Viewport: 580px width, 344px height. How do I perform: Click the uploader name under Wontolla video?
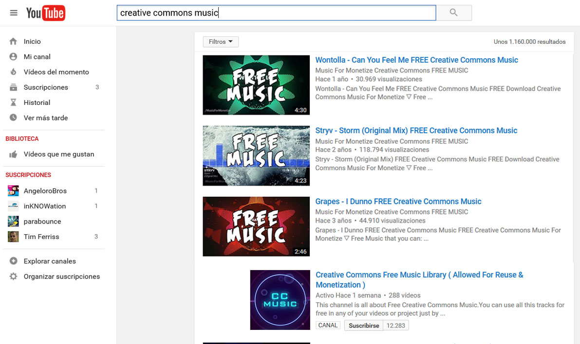pos(392,70)
